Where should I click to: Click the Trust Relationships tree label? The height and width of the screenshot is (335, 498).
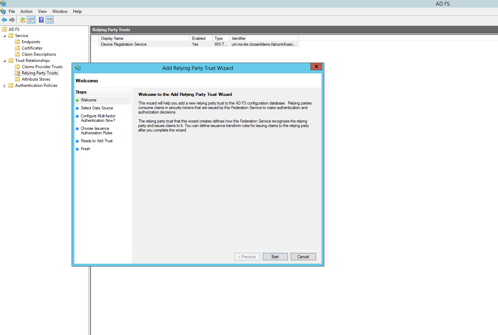(x=33, y=61)
